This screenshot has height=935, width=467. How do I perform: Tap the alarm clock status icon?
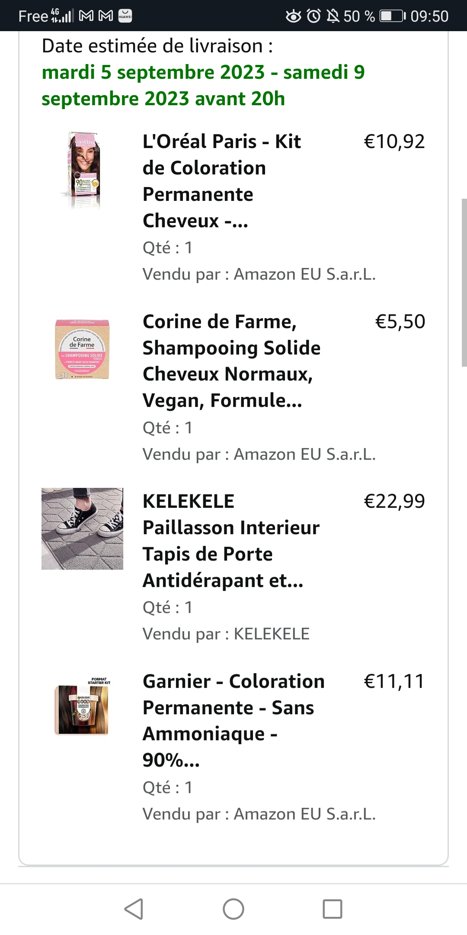313,16
